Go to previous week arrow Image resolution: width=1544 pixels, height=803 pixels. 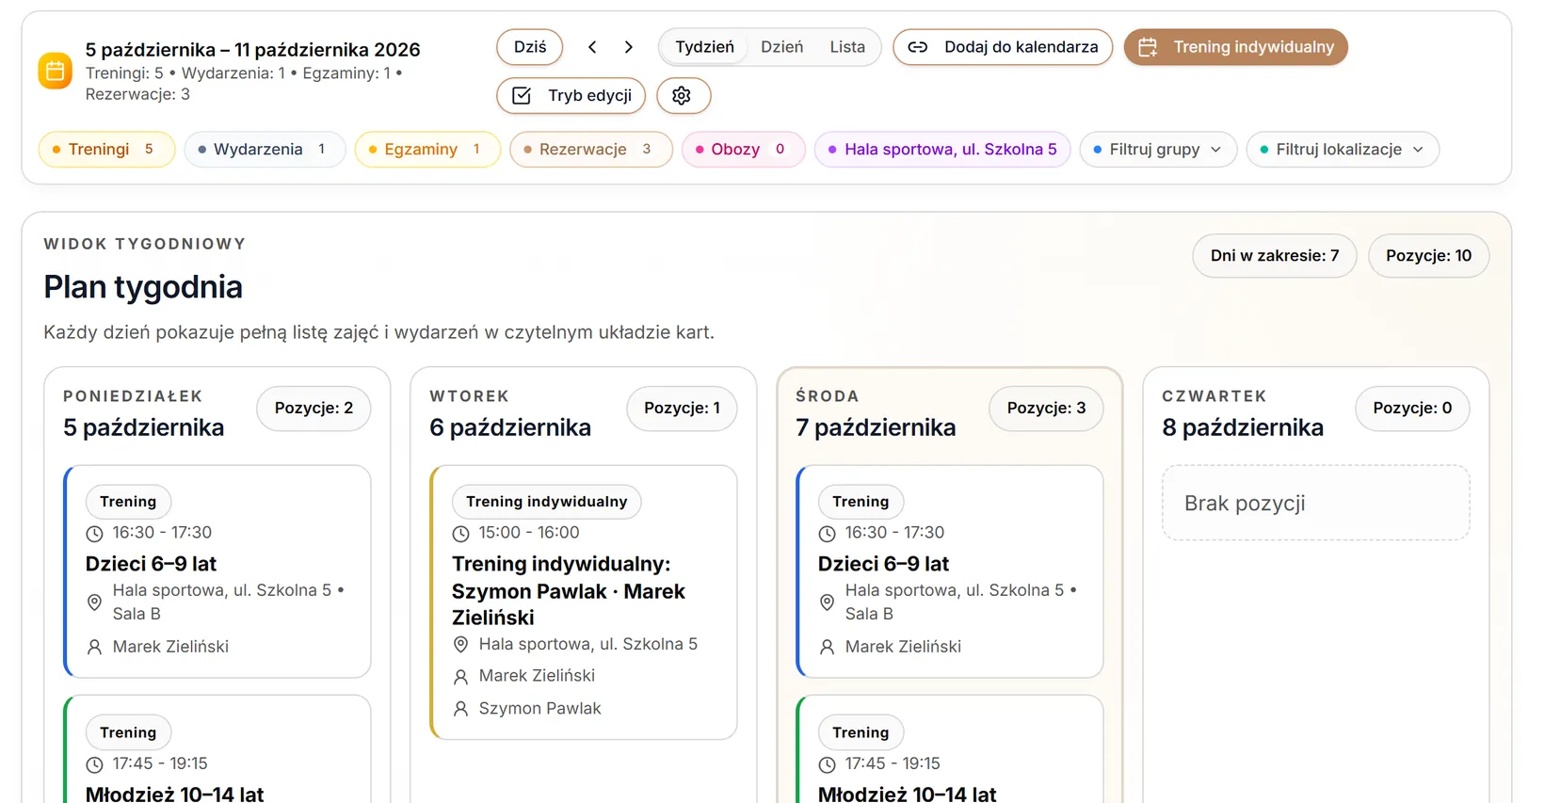coord(592,47)
